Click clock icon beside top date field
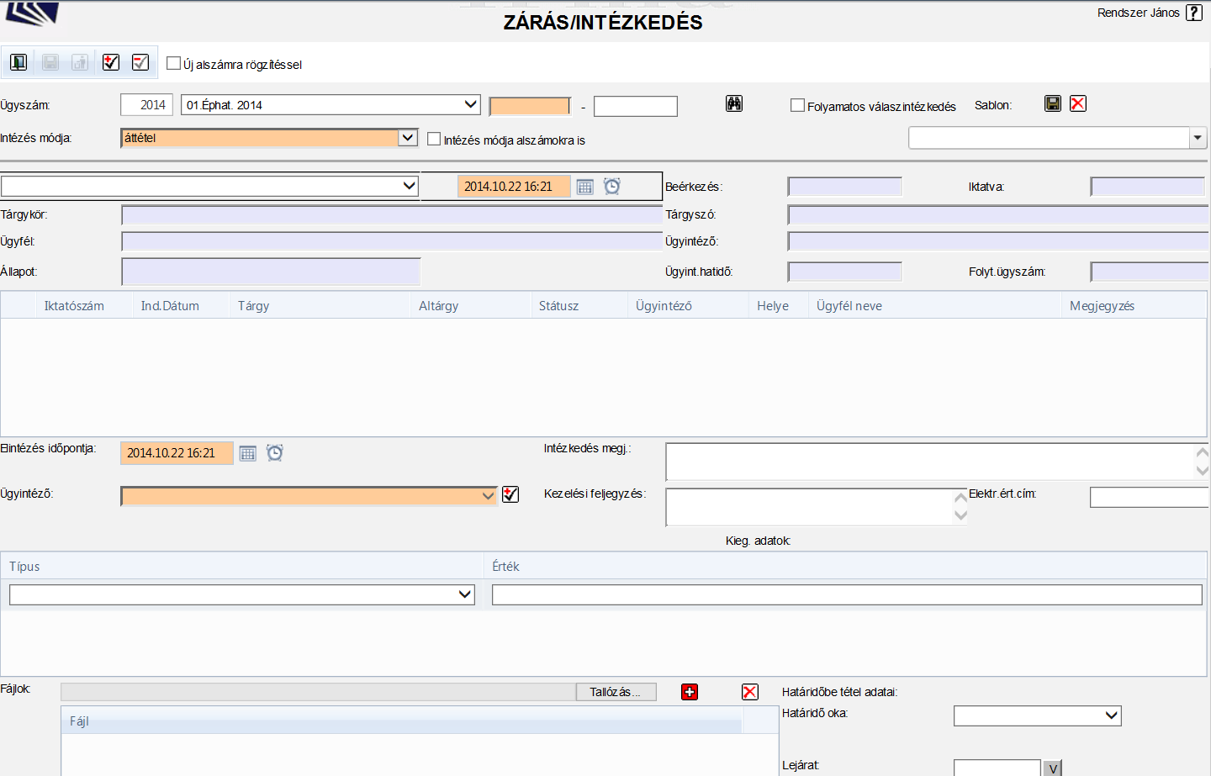The height and width of the screenshot is (776, 1211). click(x=612, y=187)
